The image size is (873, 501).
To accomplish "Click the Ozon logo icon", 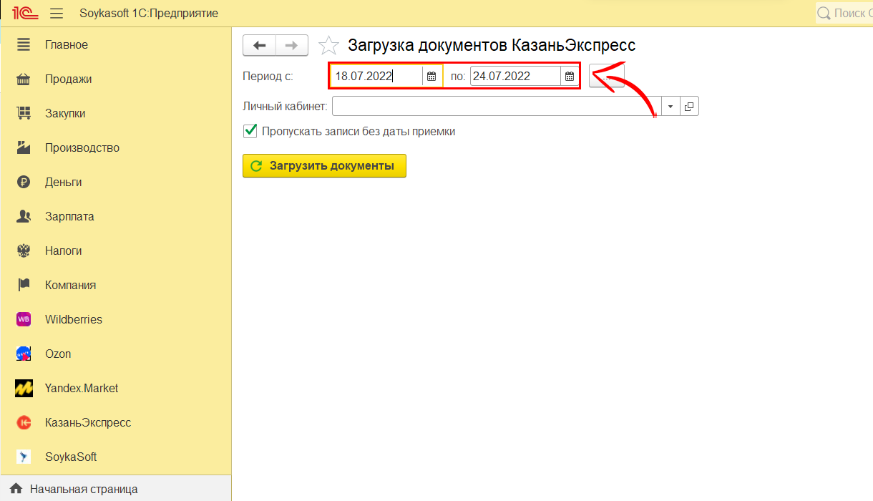I will point(24,354).
